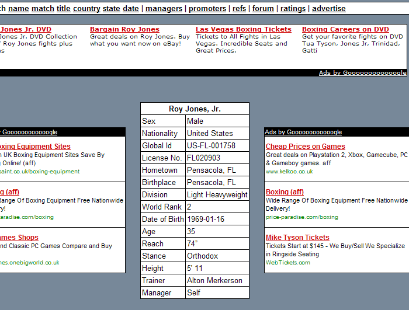
Task: Select the Hometown value 'Pensacola, FL'
Action: click(x=212, y=170)
